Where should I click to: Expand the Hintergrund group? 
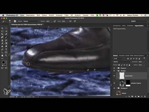[x=117, y=88]
